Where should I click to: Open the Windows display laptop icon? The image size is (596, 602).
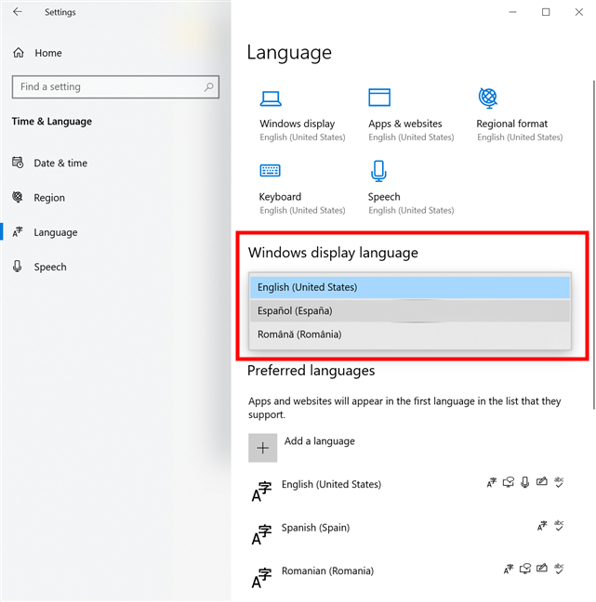click(271, 98)
